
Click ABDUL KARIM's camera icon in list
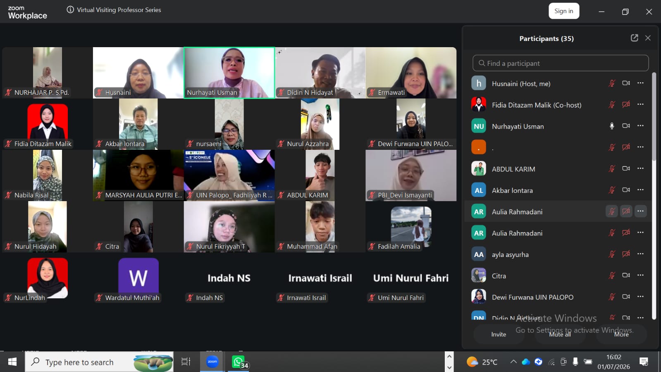[626, 168]
